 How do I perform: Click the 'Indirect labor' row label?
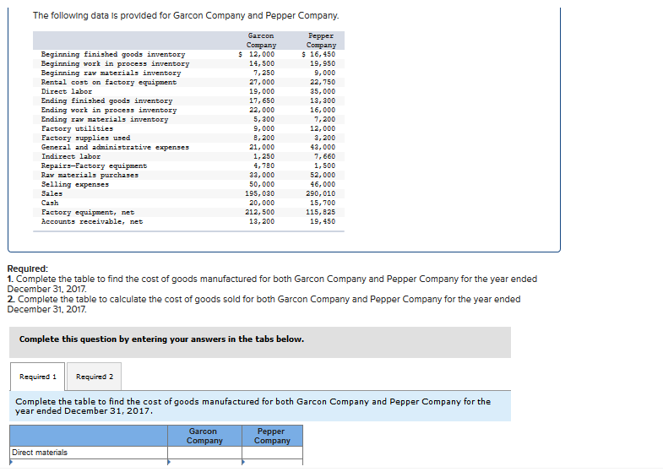coord(71,157)
